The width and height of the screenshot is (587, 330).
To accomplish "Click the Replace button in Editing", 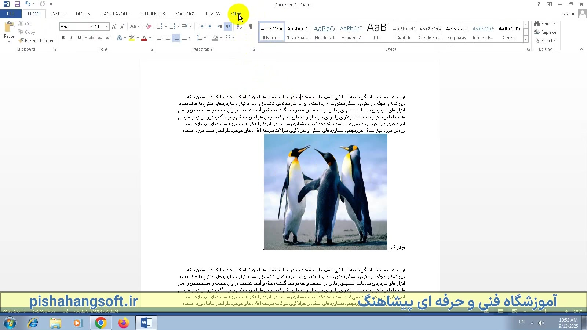I will coord(545,32).
